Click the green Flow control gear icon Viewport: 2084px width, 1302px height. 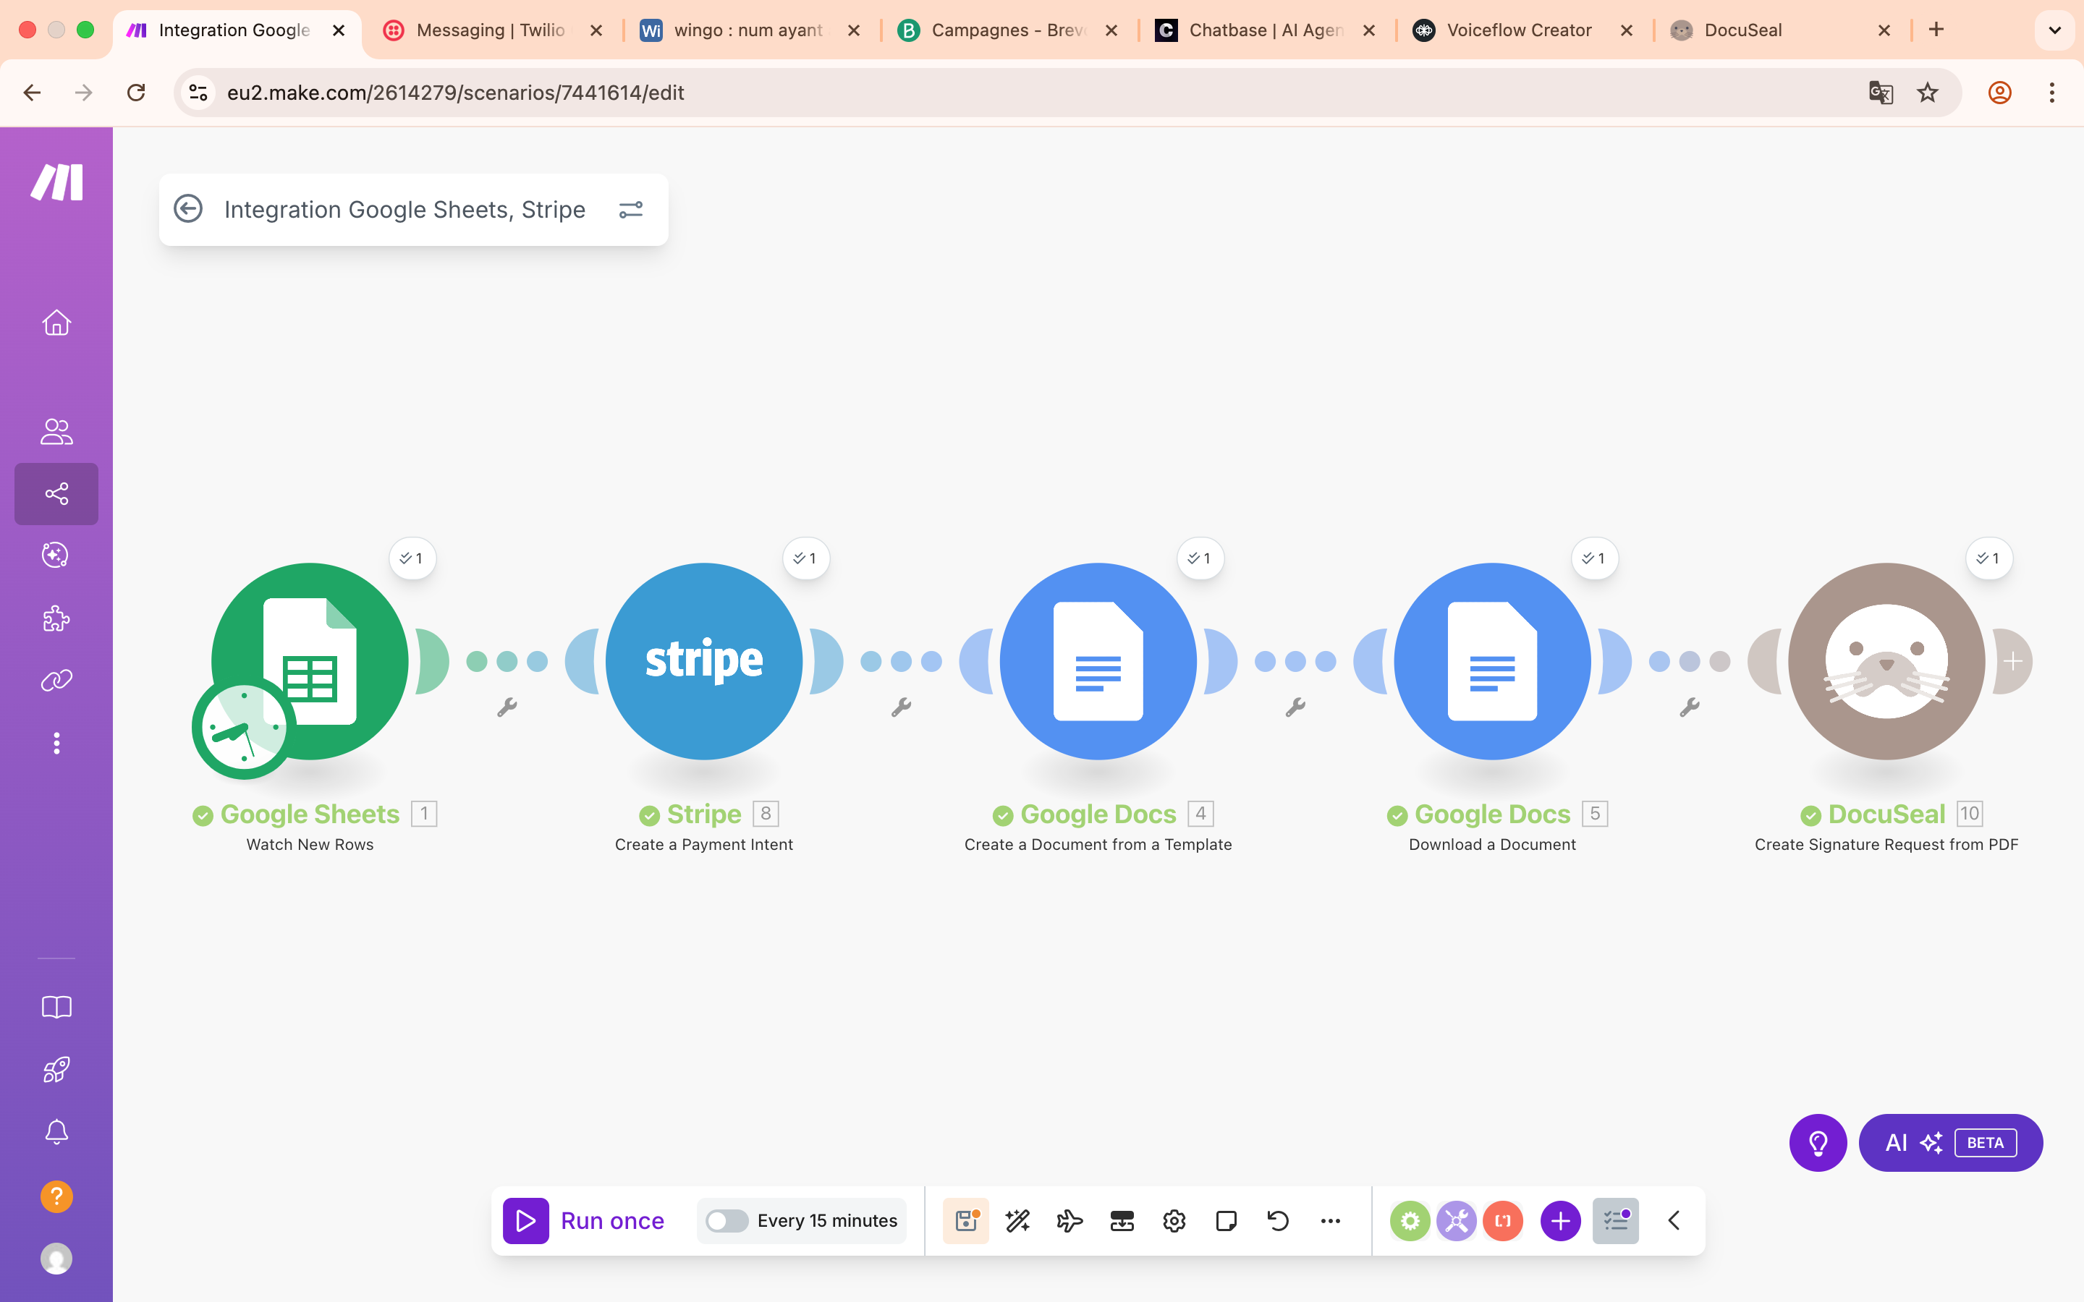click(x=1410, y=1220)
